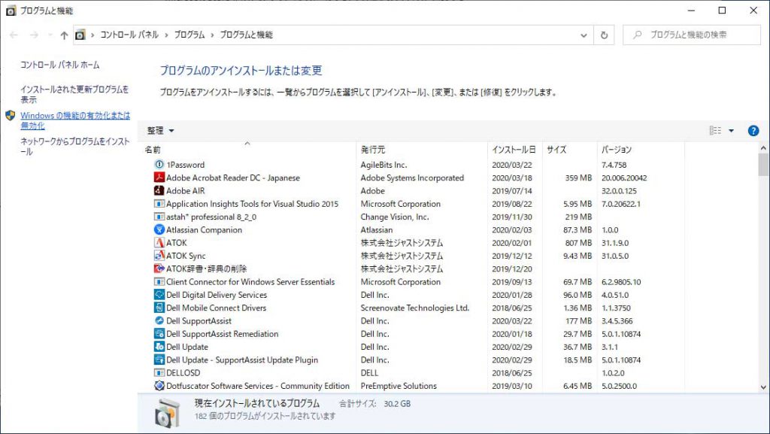This screenshot has height=434, width=770.
Task: Click the astah* professional icon
Action: click(x=159, y=217)
